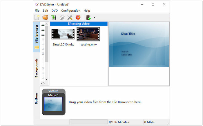Click the Add file film-strip icon
Screen dimensions: 203x126
coord(88,17)
